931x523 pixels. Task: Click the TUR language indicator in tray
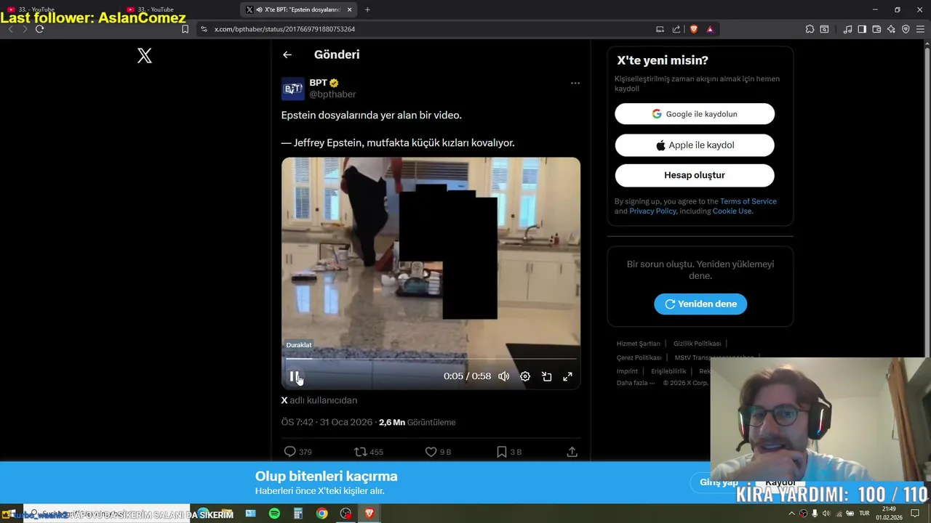point(864,514)
